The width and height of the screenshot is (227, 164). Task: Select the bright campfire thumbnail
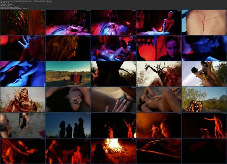pyautogui.click(x=113, y=151)
